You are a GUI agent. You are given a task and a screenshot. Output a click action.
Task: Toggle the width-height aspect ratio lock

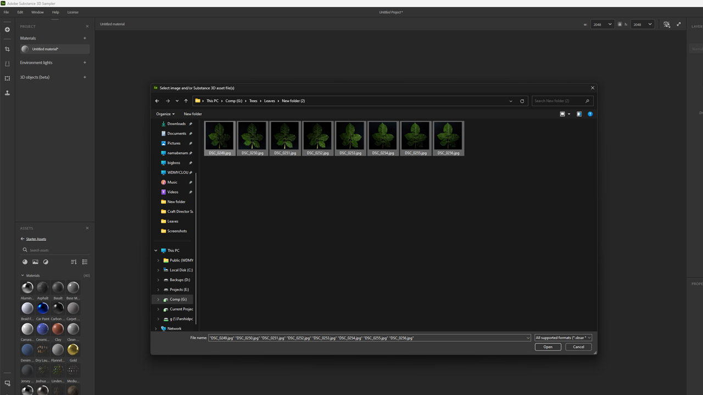(620, 24)
